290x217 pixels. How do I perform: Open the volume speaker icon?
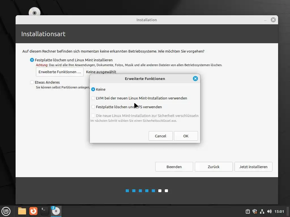tap(269, 211)
